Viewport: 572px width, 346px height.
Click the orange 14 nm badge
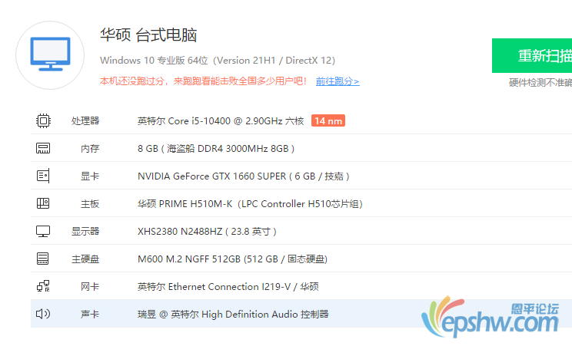(x=328, y=120)
